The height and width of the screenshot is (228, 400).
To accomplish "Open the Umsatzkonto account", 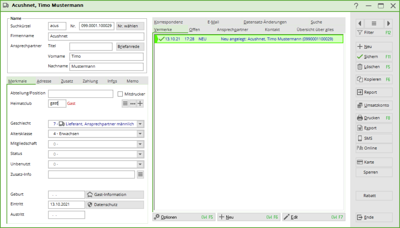I will point(374,105).
